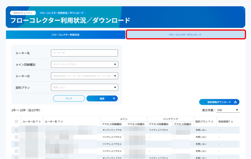Check the second table row's checkbox

click(x=16, y=137)
